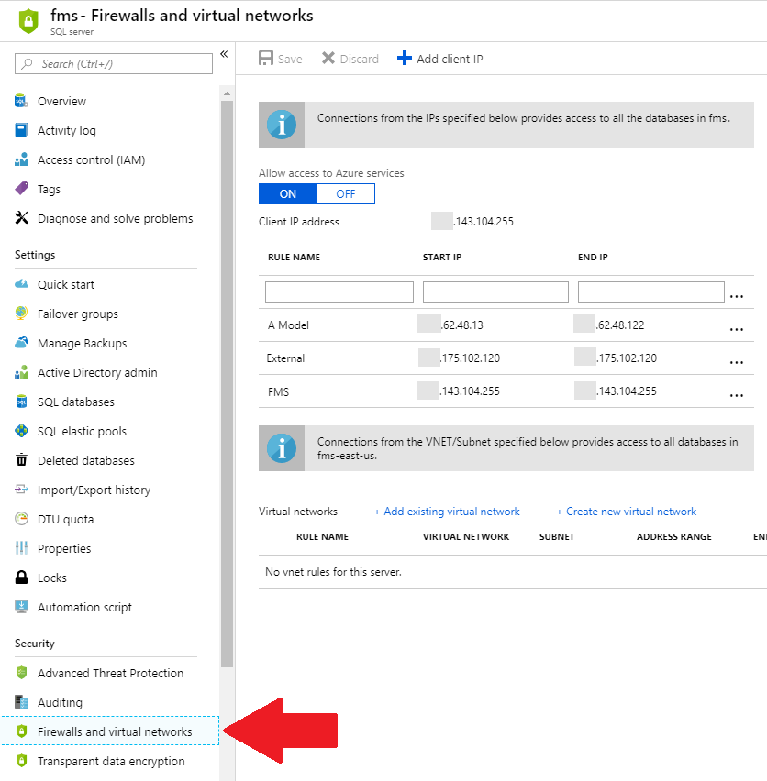Open options for the A Model rule

pyautogui.click(x=737, y=329)
